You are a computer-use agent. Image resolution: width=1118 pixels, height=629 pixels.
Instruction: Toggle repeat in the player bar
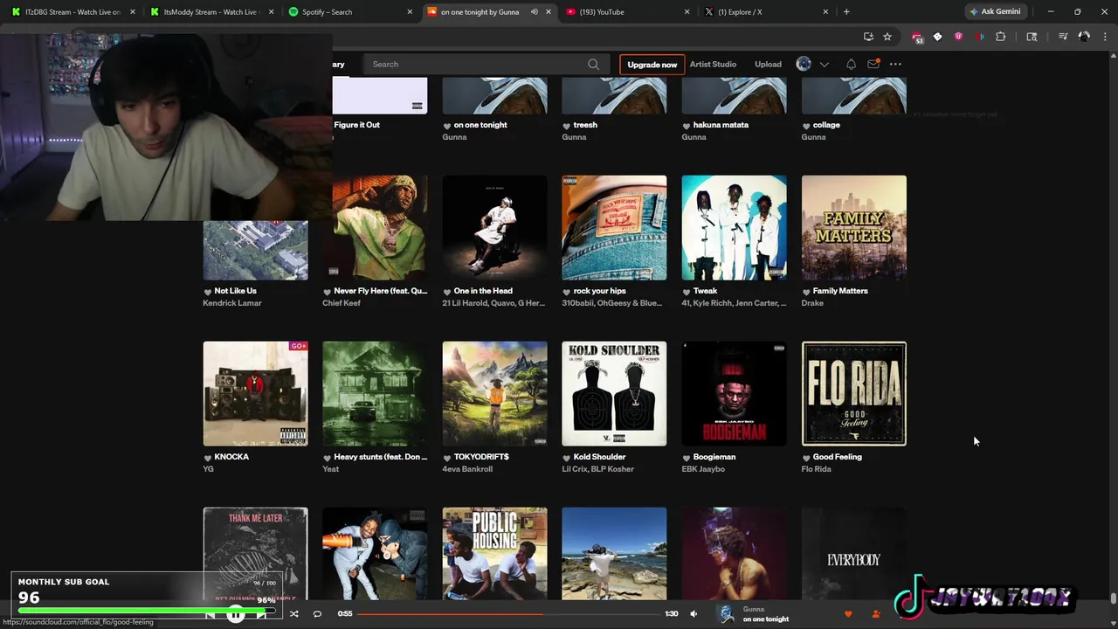[x=317, y=614]
